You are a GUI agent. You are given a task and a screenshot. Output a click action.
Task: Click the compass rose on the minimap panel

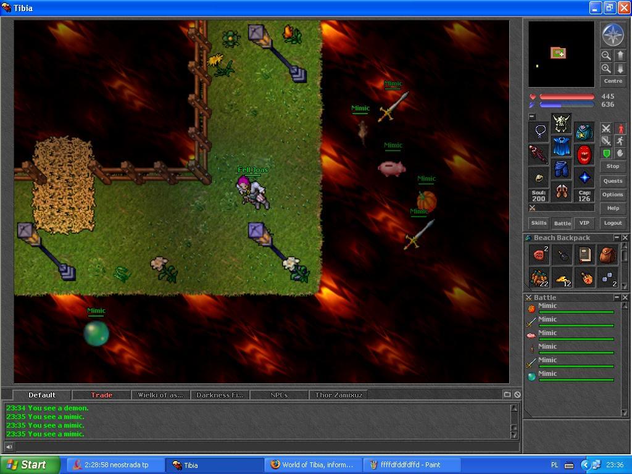[613, 35]
